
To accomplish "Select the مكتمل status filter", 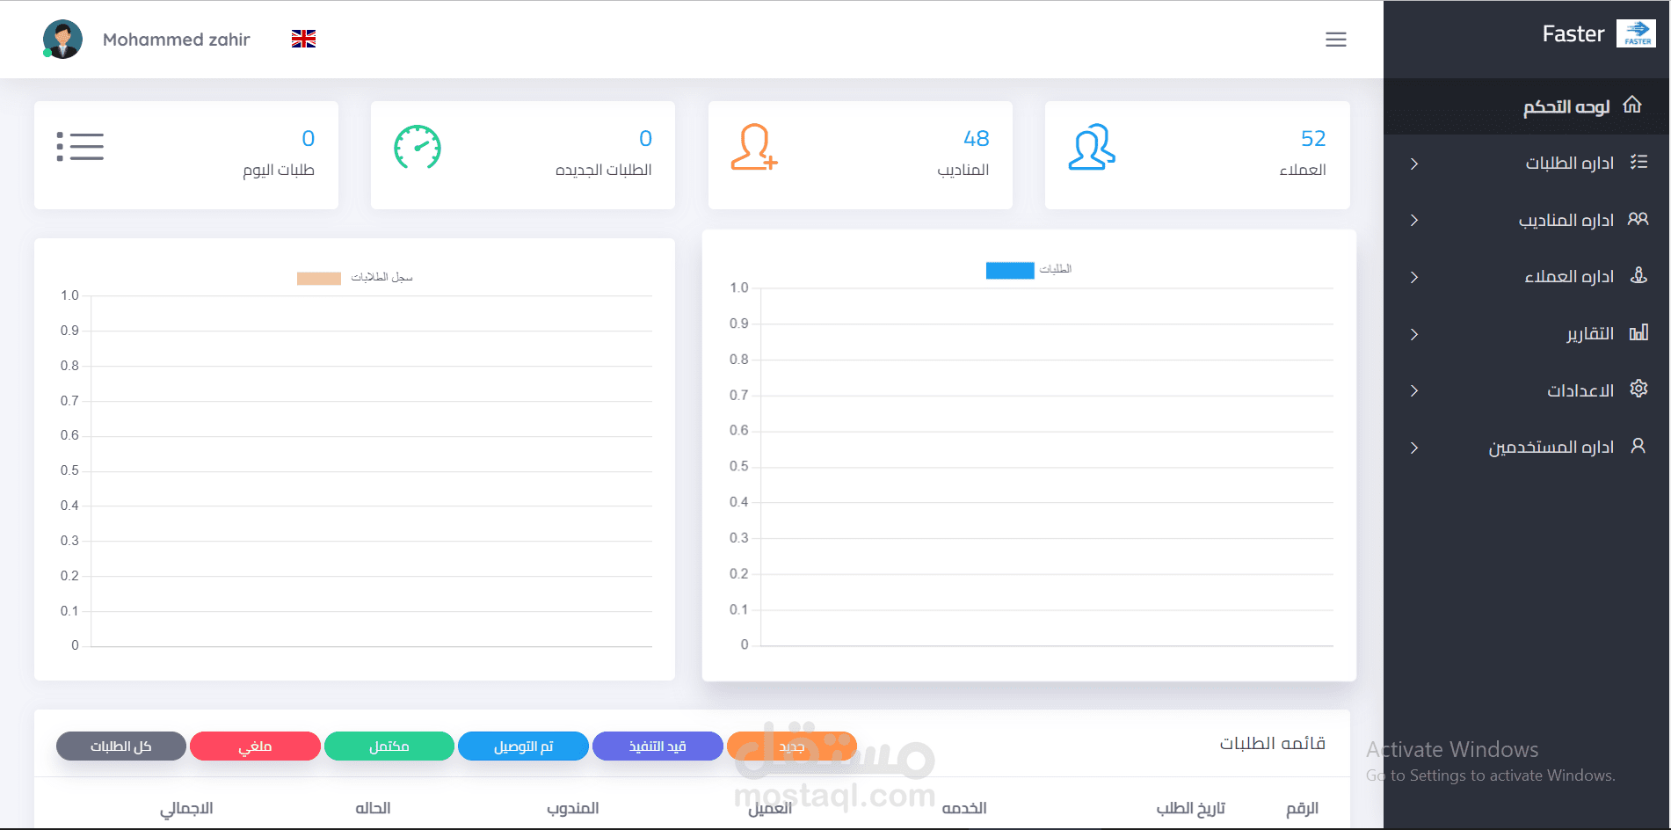I will (389, 746).
